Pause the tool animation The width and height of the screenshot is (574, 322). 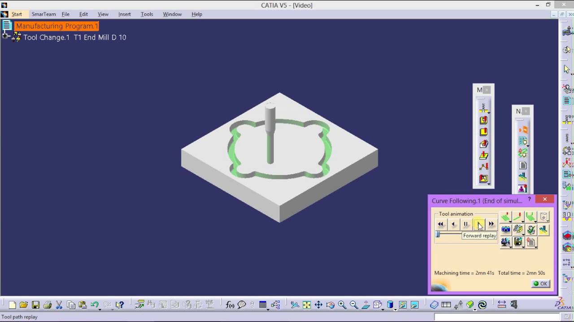466,224
